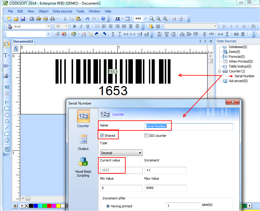Click the Print icon in toolbar
260x211 pixels.
tap(52, 19)
